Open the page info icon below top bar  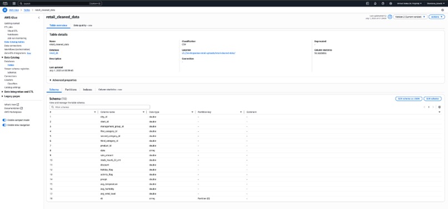442,10
